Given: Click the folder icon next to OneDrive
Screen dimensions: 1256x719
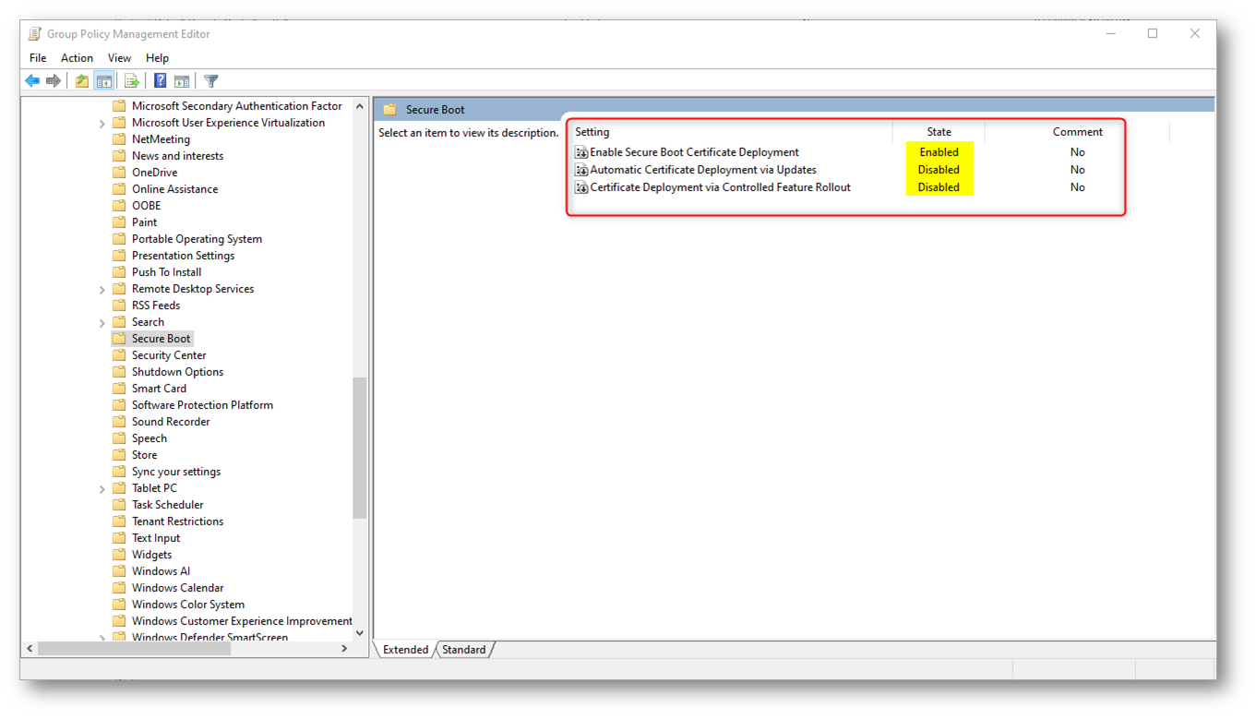Looking at the screenshot, I should [x=119, y=173].
